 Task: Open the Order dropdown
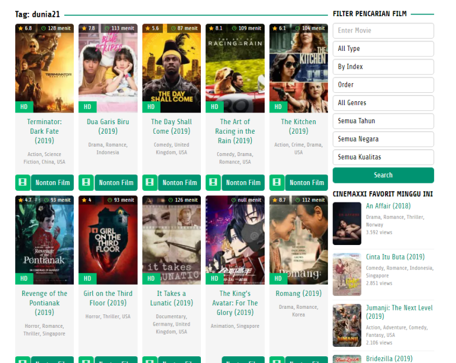(383, 84)
